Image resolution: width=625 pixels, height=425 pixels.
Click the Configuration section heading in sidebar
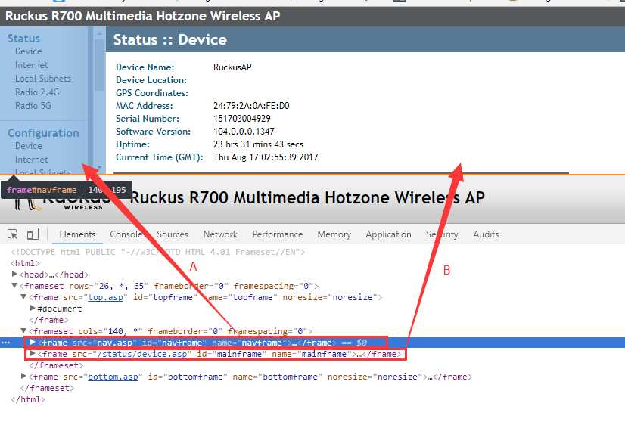click(43, 133)
